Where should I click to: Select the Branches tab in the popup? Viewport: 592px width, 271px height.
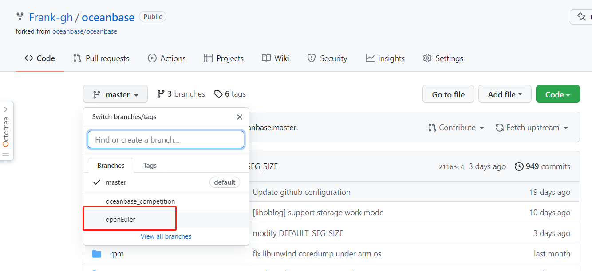pyautogui.click(x=111, y=165)
